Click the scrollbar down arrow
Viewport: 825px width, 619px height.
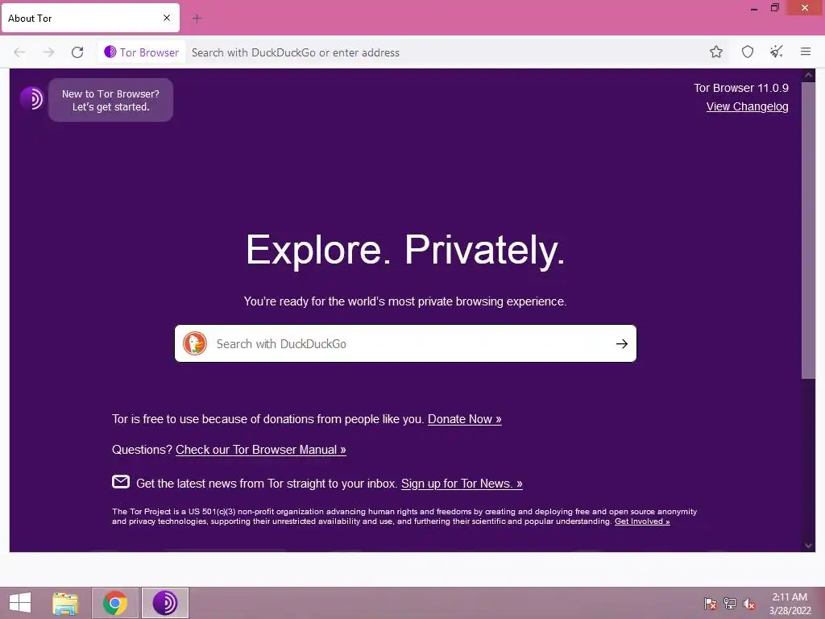click(x=809, y=546)
